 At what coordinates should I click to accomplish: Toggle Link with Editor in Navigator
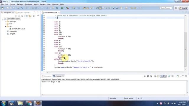point(30,16)
